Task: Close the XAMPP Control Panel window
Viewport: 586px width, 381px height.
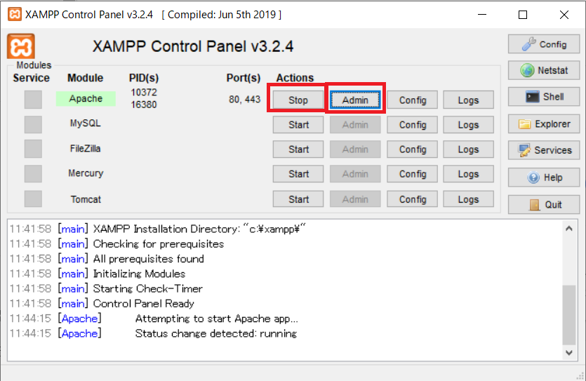Action: 564,15
